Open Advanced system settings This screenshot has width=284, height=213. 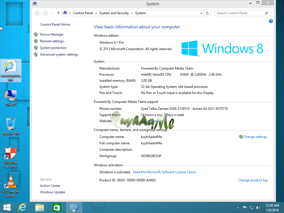pos(59,55)
